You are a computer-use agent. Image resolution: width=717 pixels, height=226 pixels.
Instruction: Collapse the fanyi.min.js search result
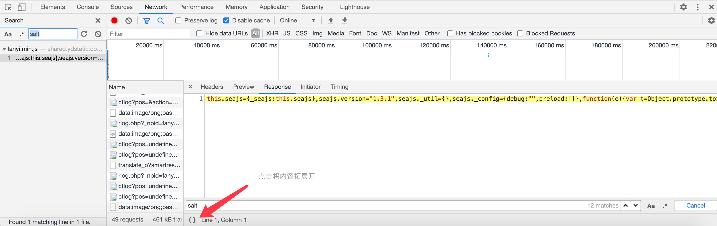point(4,49)
